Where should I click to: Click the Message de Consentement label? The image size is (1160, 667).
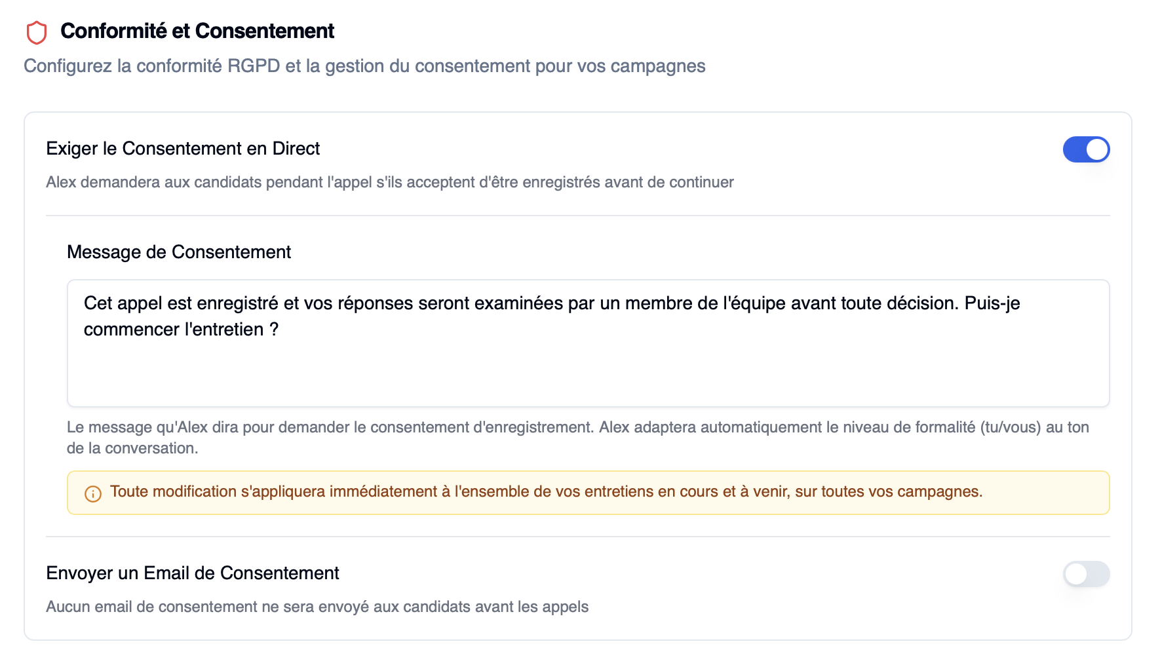(179, 252)
